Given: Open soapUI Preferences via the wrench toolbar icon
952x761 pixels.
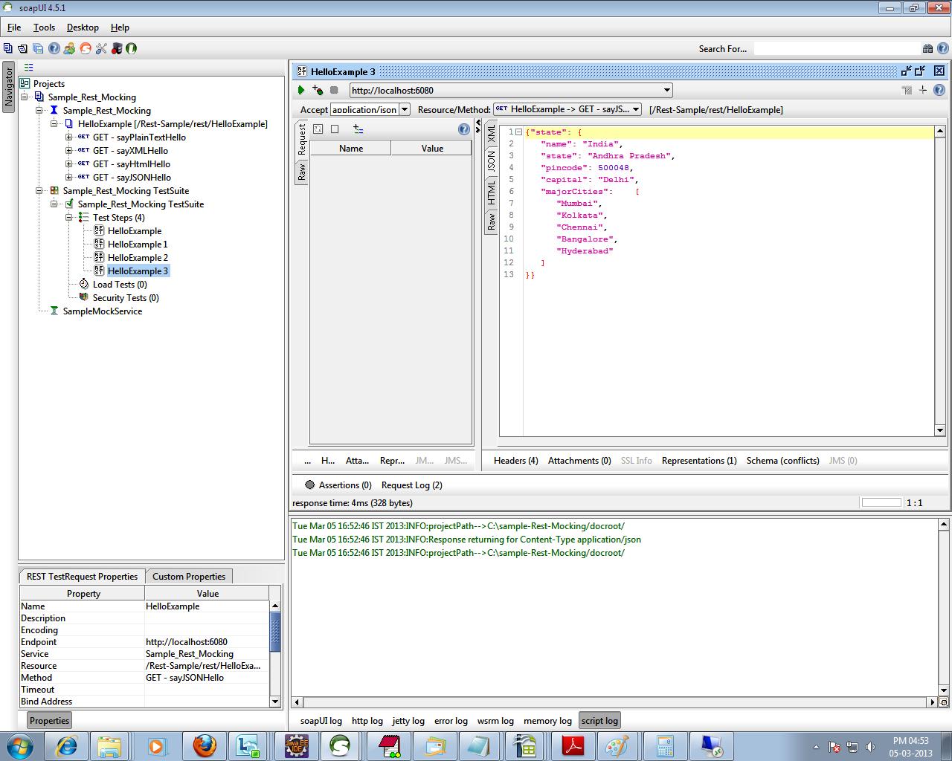Looking at the screenshot, I should 101,48.
